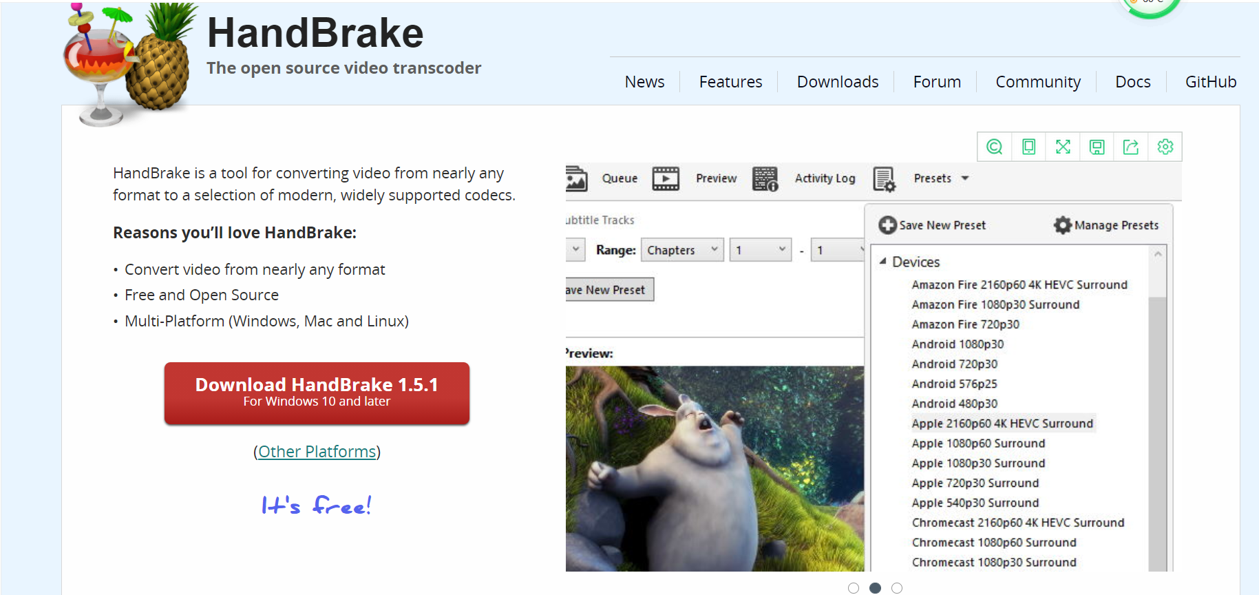Click the presets list scrollbar thumb
This screenshot has width=1259, height=595.
1158,434
